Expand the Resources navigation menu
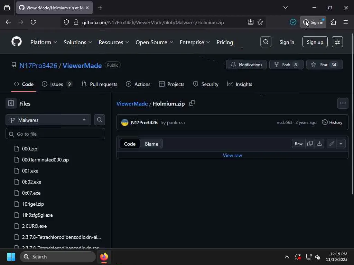This screenshot has width=354, height=265. pos(114,42)
